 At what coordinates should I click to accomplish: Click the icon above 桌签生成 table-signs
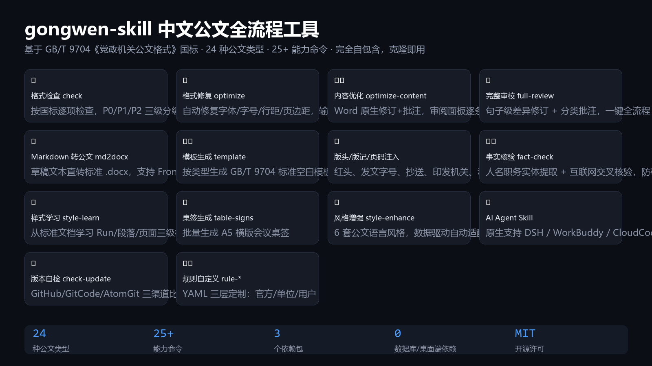(x=185, y=203)
